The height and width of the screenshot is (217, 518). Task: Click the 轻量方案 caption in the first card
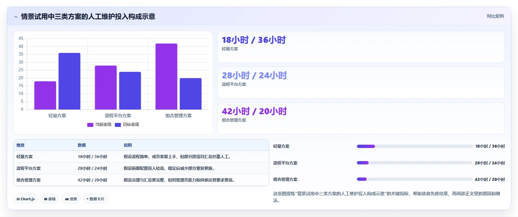click(230, 49)
